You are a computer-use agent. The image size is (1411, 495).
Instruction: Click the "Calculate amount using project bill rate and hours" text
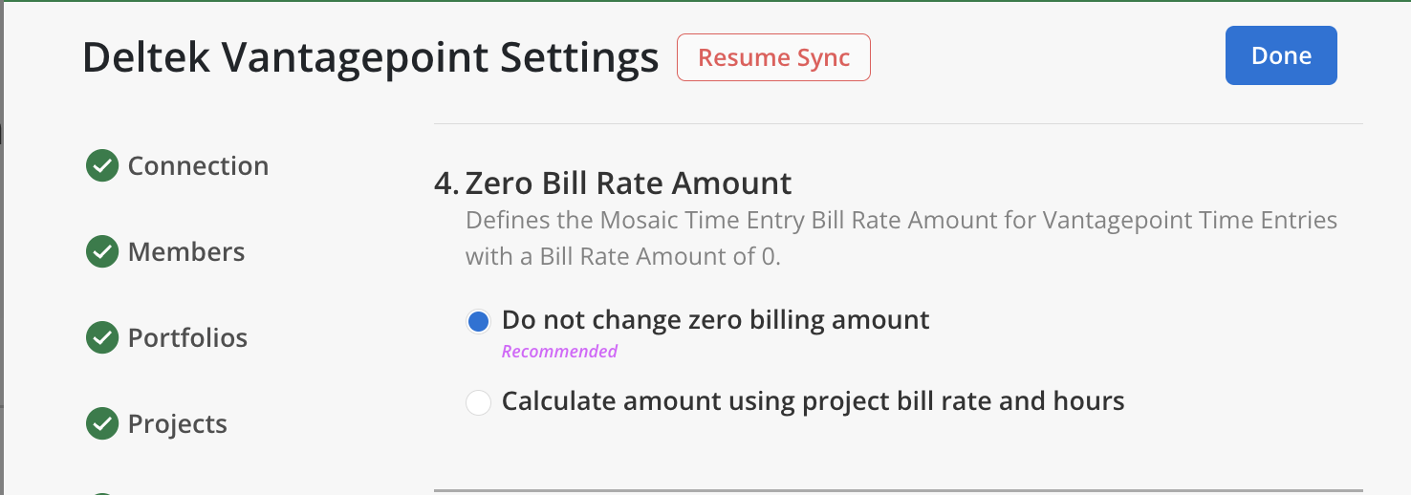point(813,400)
